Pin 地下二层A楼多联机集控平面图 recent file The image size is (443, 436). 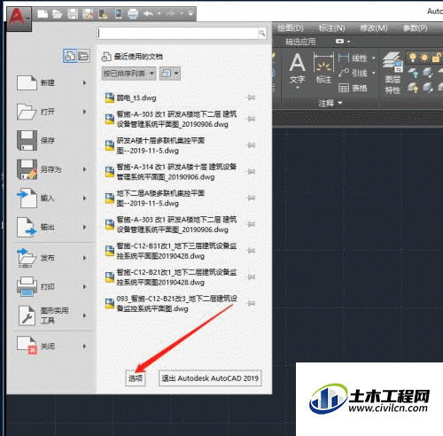[x=251, y=198]
